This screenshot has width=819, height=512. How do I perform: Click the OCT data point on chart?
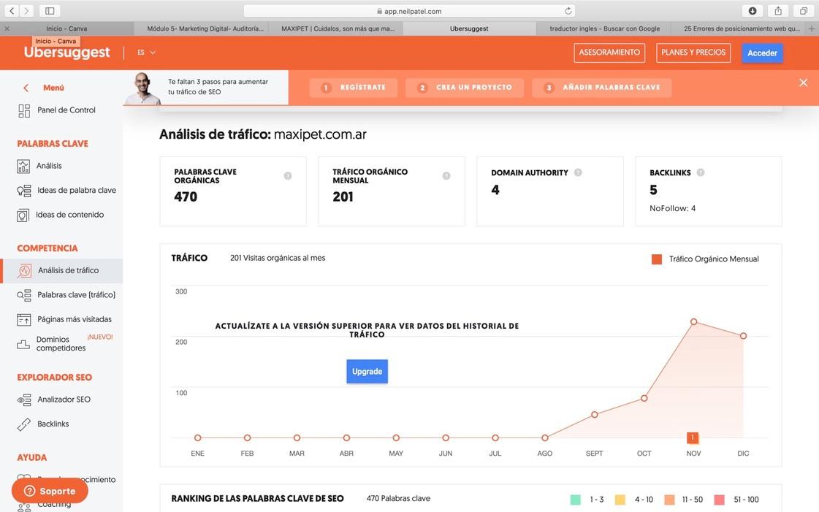pyautogui.click(x=644, y=398)
